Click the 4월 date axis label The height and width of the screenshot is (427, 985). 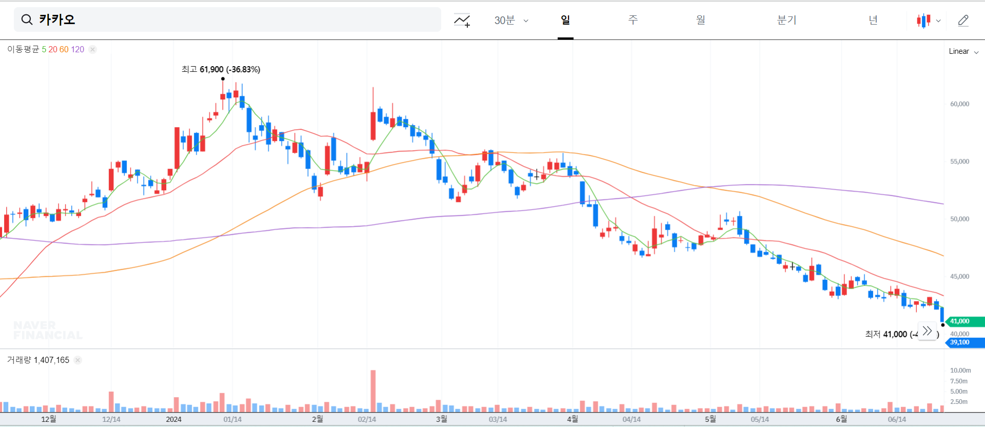pyautogui.click(x=573, y=419)
